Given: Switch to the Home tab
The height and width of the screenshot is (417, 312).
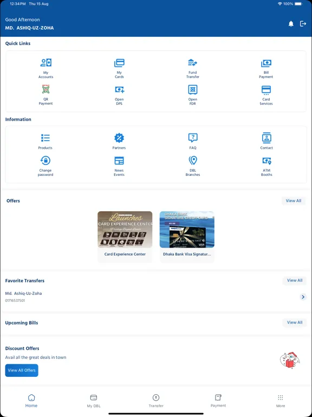Looking at the screenshot, I should [x=31, y=401].
